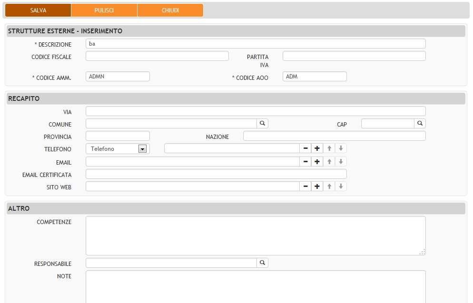Click into the Codice Fiscale field
The height and width of the screenshot is (303, 473).
tap(157, 56)
